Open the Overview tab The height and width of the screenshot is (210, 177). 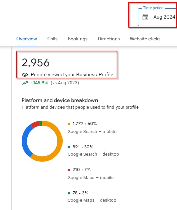click(x=26, y=39)
